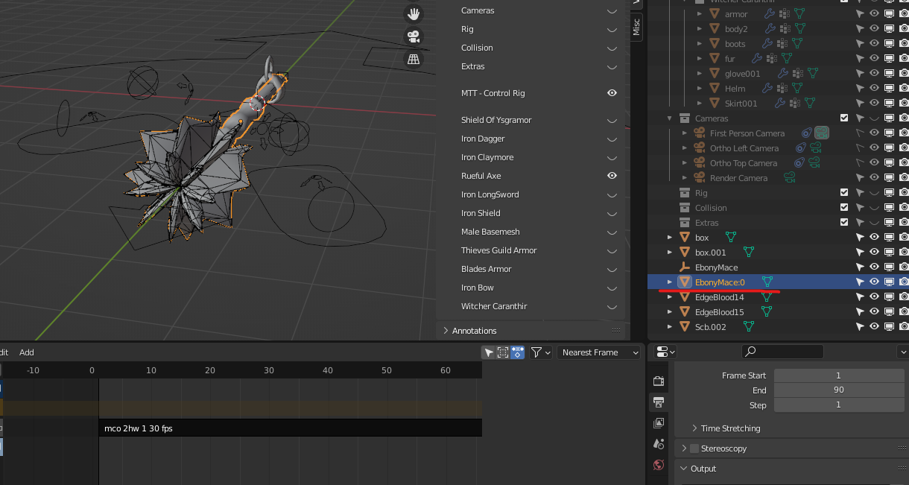Viewport: 909px width, 485px height.
Task: Click the camera object icon for First Person Camera
Action: click(x=699, y=133)
